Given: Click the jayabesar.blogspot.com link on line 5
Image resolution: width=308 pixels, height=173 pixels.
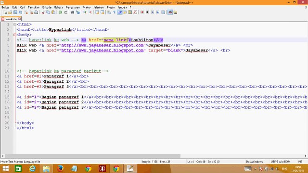Looking at the screenshot, I should pyautogui.click(x=103, y=45).
